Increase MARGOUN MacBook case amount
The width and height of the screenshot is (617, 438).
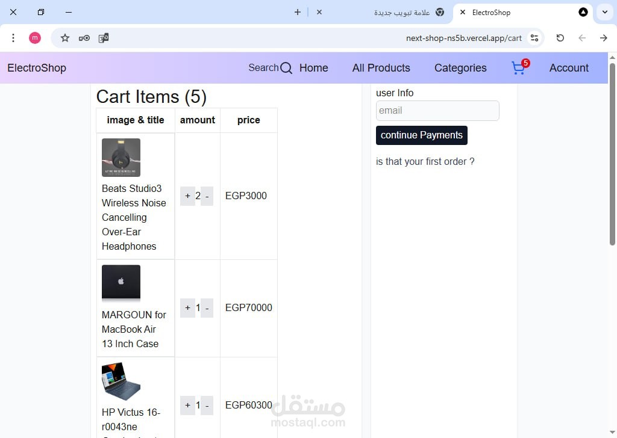188,308
